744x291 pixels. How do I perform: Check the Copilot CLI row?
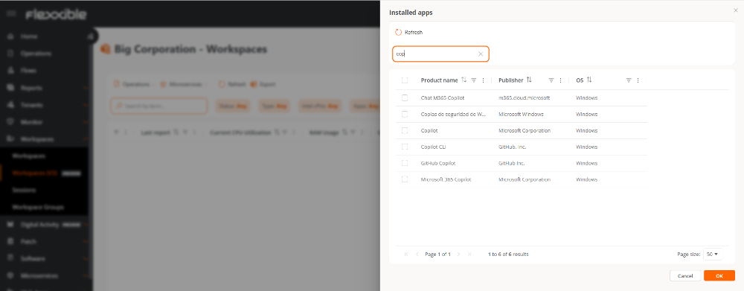tap(405, 147)
